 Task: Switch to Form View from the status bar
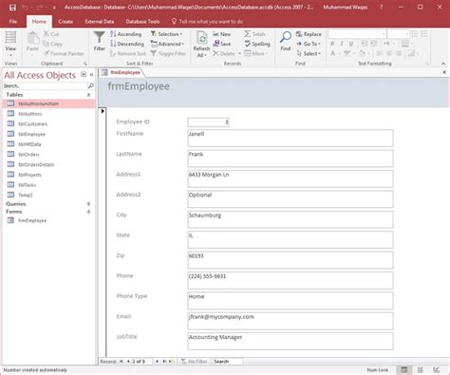coord(404,369)
